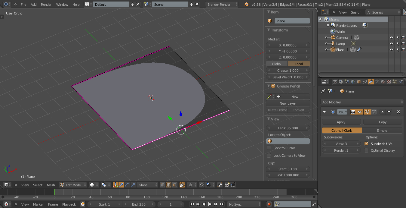Screen dimensions: 406x208
Task: Toggle limit selection to visible
Action: click(x=182, y=185)
